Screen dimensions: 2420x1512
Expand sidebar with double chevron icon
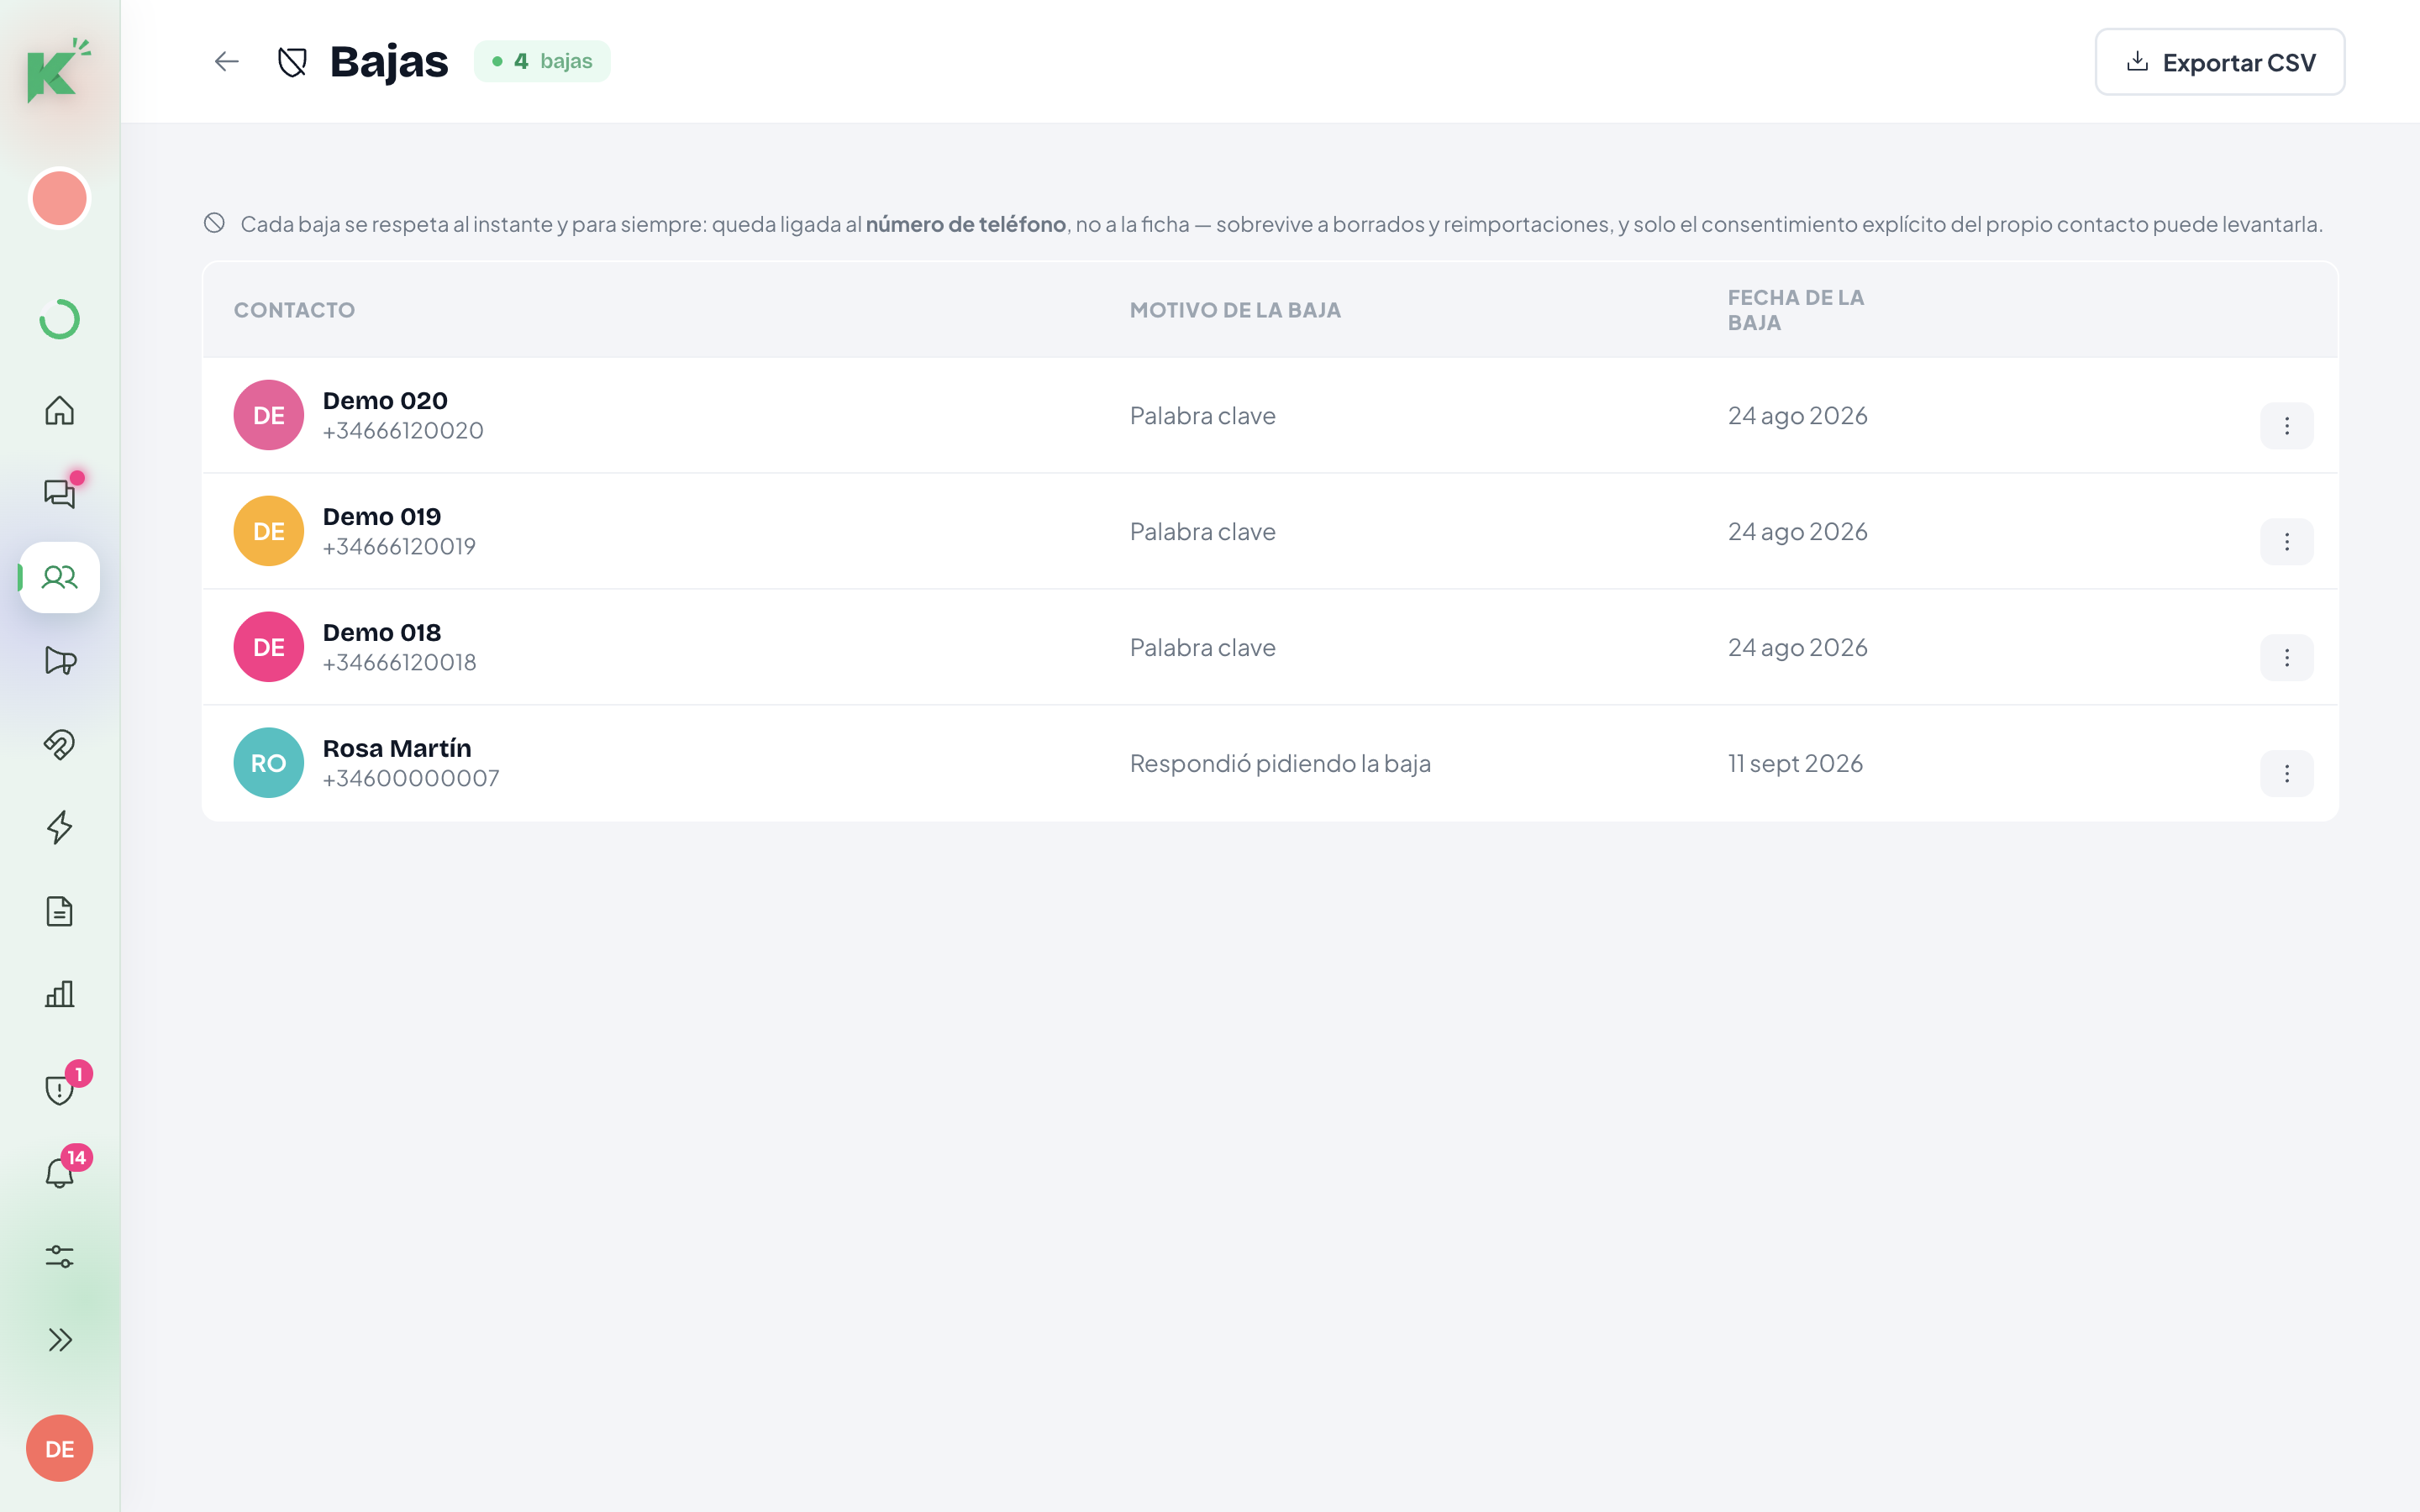click(x=59, y=1340)
